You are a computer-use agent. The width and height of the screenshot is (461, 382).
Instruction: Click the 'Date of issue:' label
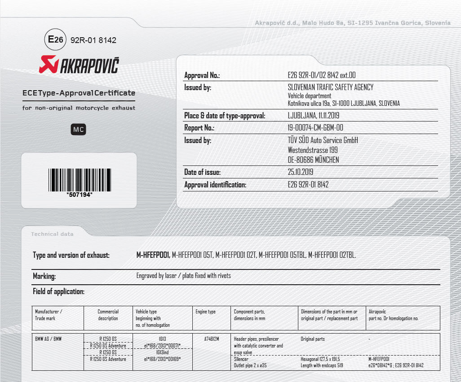pyautogui.click(x=202, y=172)
